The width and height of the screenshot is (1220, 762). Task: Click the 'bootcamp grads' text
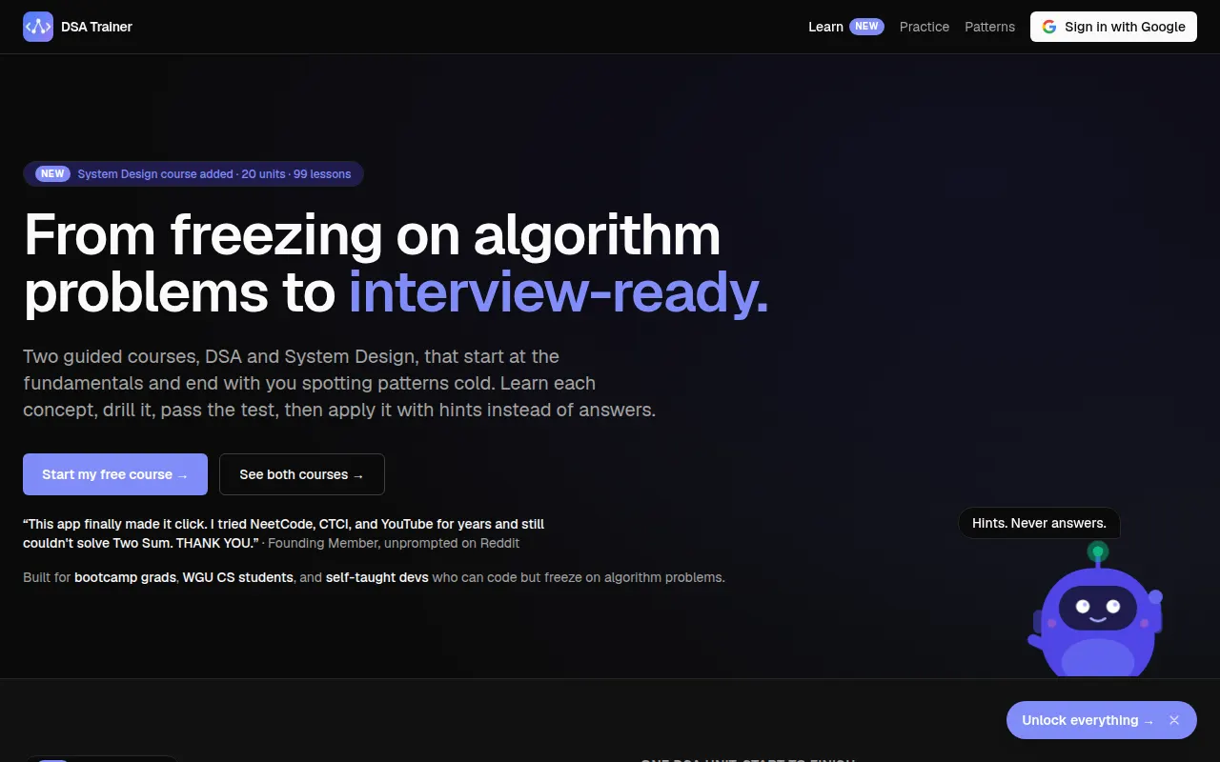point(126,577)
